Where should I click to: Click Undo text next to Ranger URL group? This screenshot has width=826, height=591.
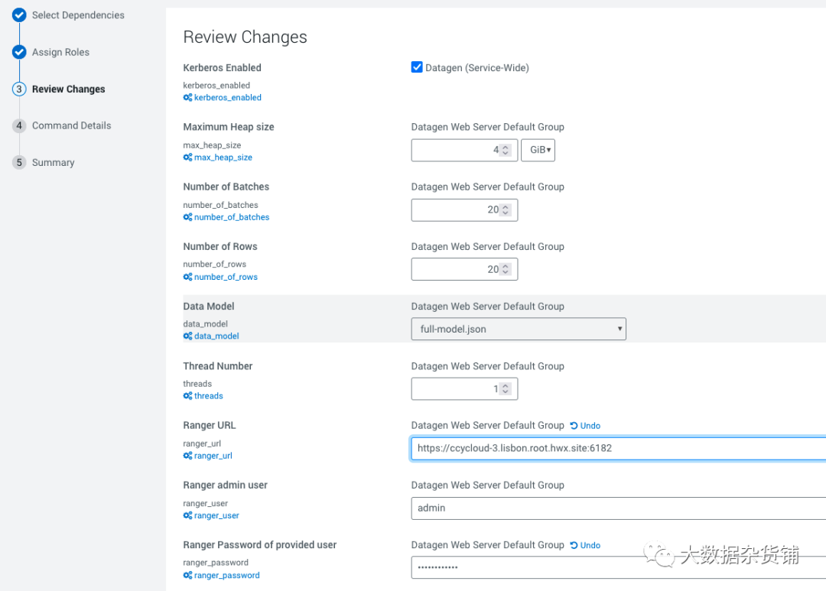point(590,426)
